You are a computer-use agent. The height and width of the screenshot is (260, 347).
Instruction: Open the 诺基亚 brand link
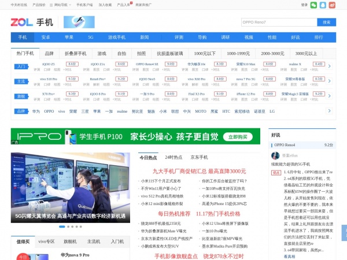tap(259, 111)
